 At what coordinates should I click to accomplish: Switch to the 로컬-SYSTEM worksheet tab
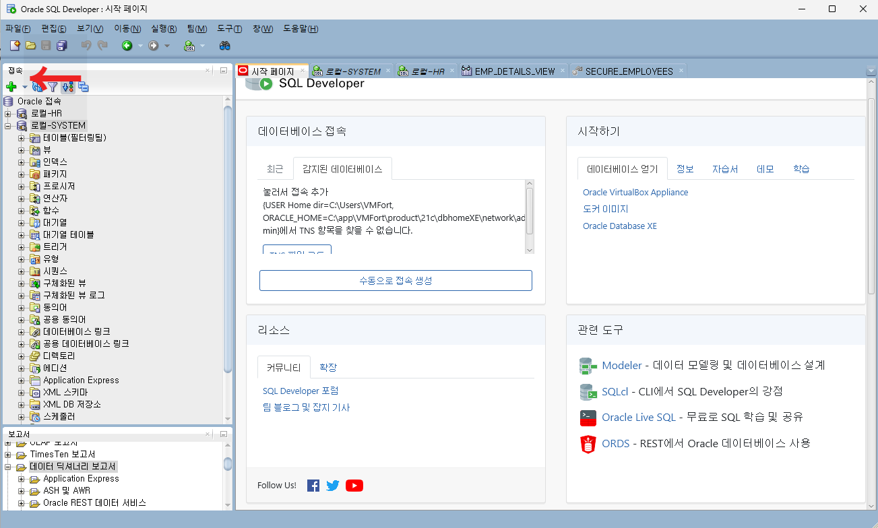tap(352, 71)
